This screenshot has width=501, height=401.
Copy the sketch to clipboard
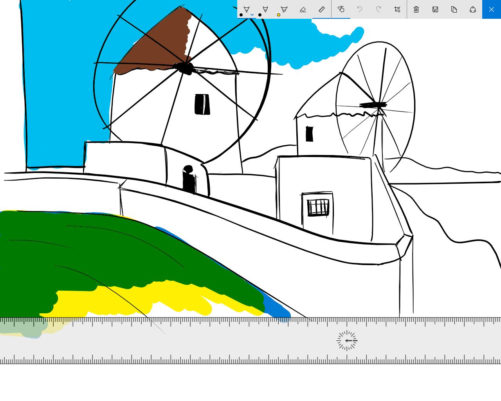[x=454, y=9]
